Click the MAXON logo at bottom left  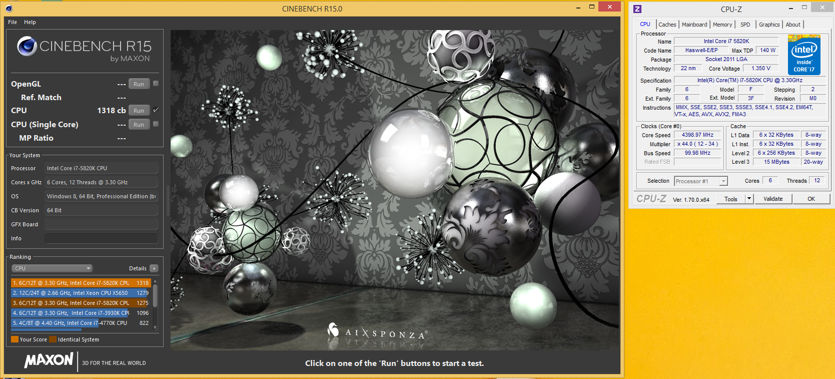pyautogui.click(x=49, y=360)
